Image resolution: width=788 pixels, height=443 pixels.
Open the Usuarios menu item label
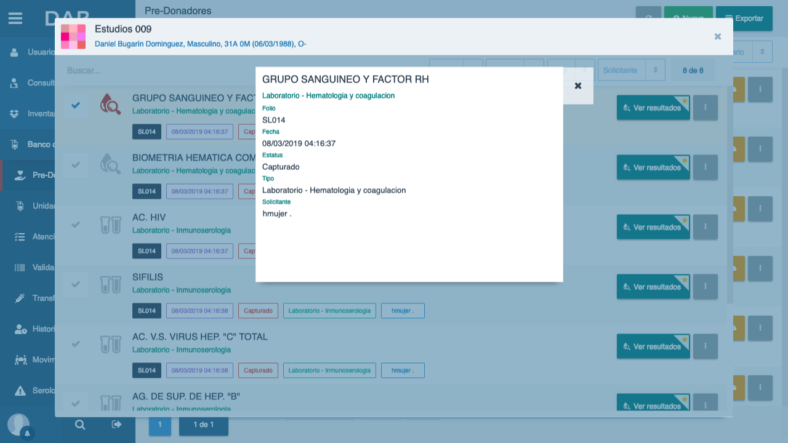(42, 52)
